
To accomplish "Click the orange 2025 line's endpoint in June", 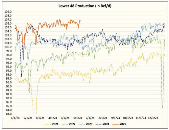I will pos(80,20).
